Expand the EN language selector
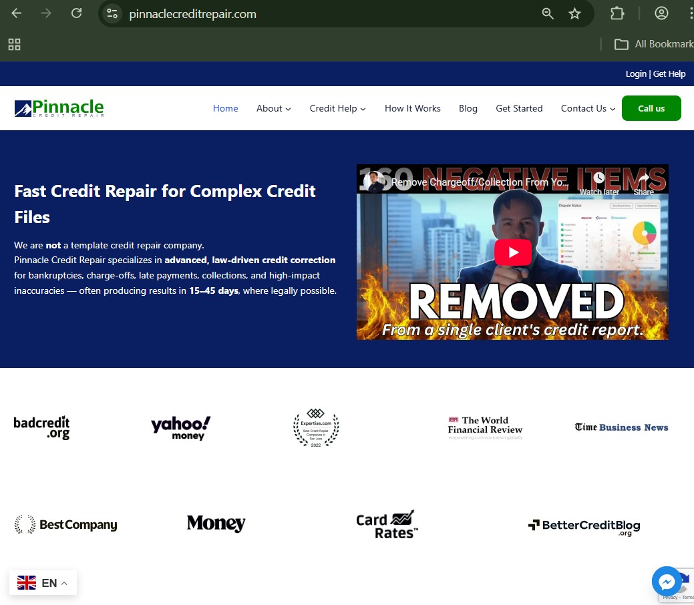The width and height of the screenshot is (694, 605). click(x=43, y=582)
